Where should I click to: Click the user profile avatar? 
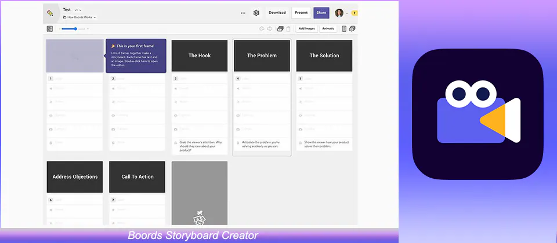339,13
